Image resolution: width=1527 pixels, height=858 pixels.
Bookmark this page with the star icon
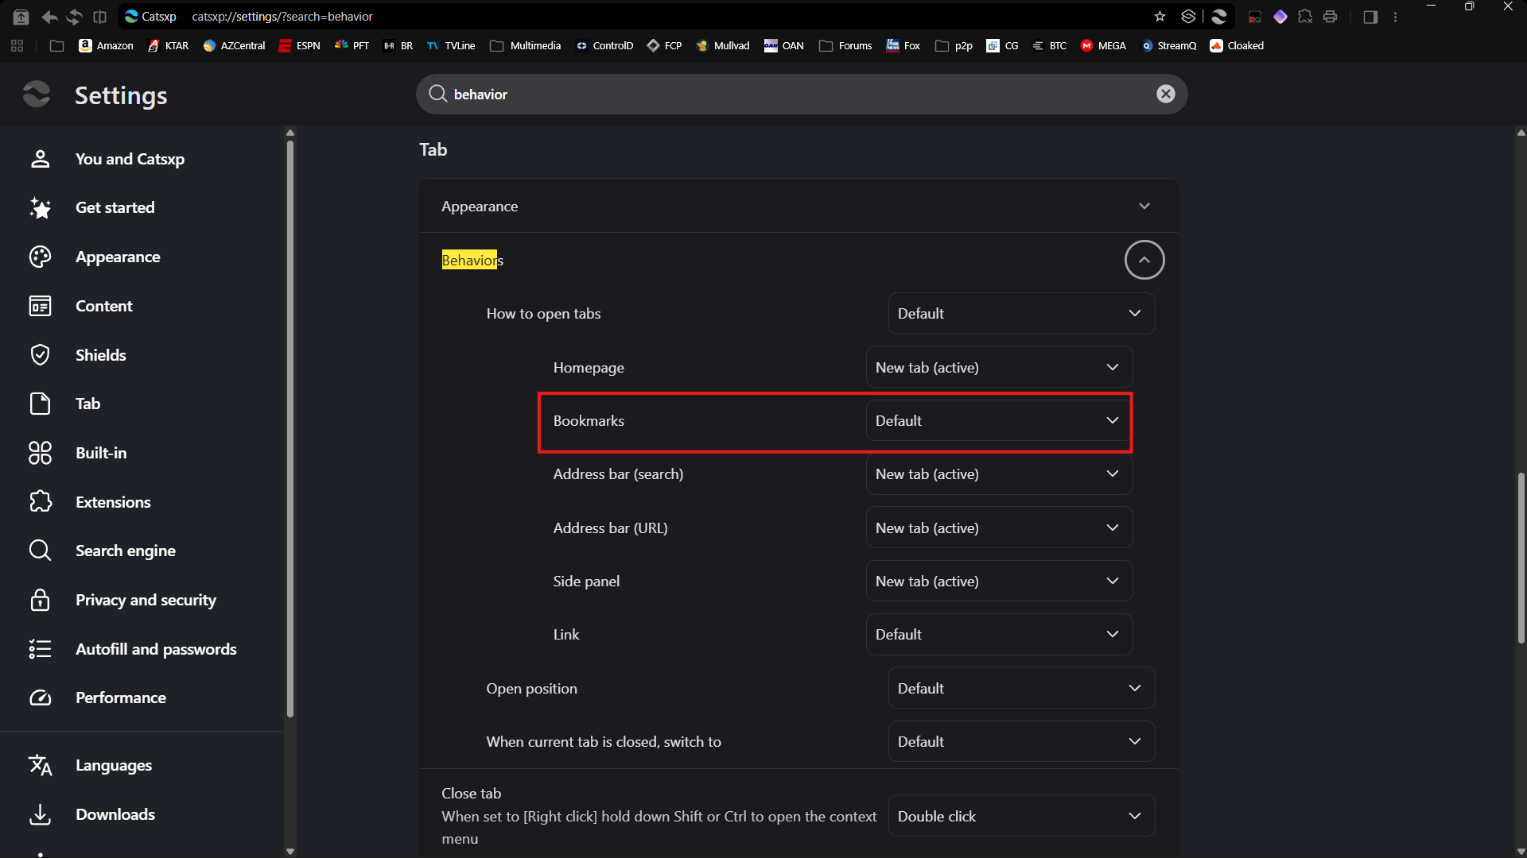1160,17
